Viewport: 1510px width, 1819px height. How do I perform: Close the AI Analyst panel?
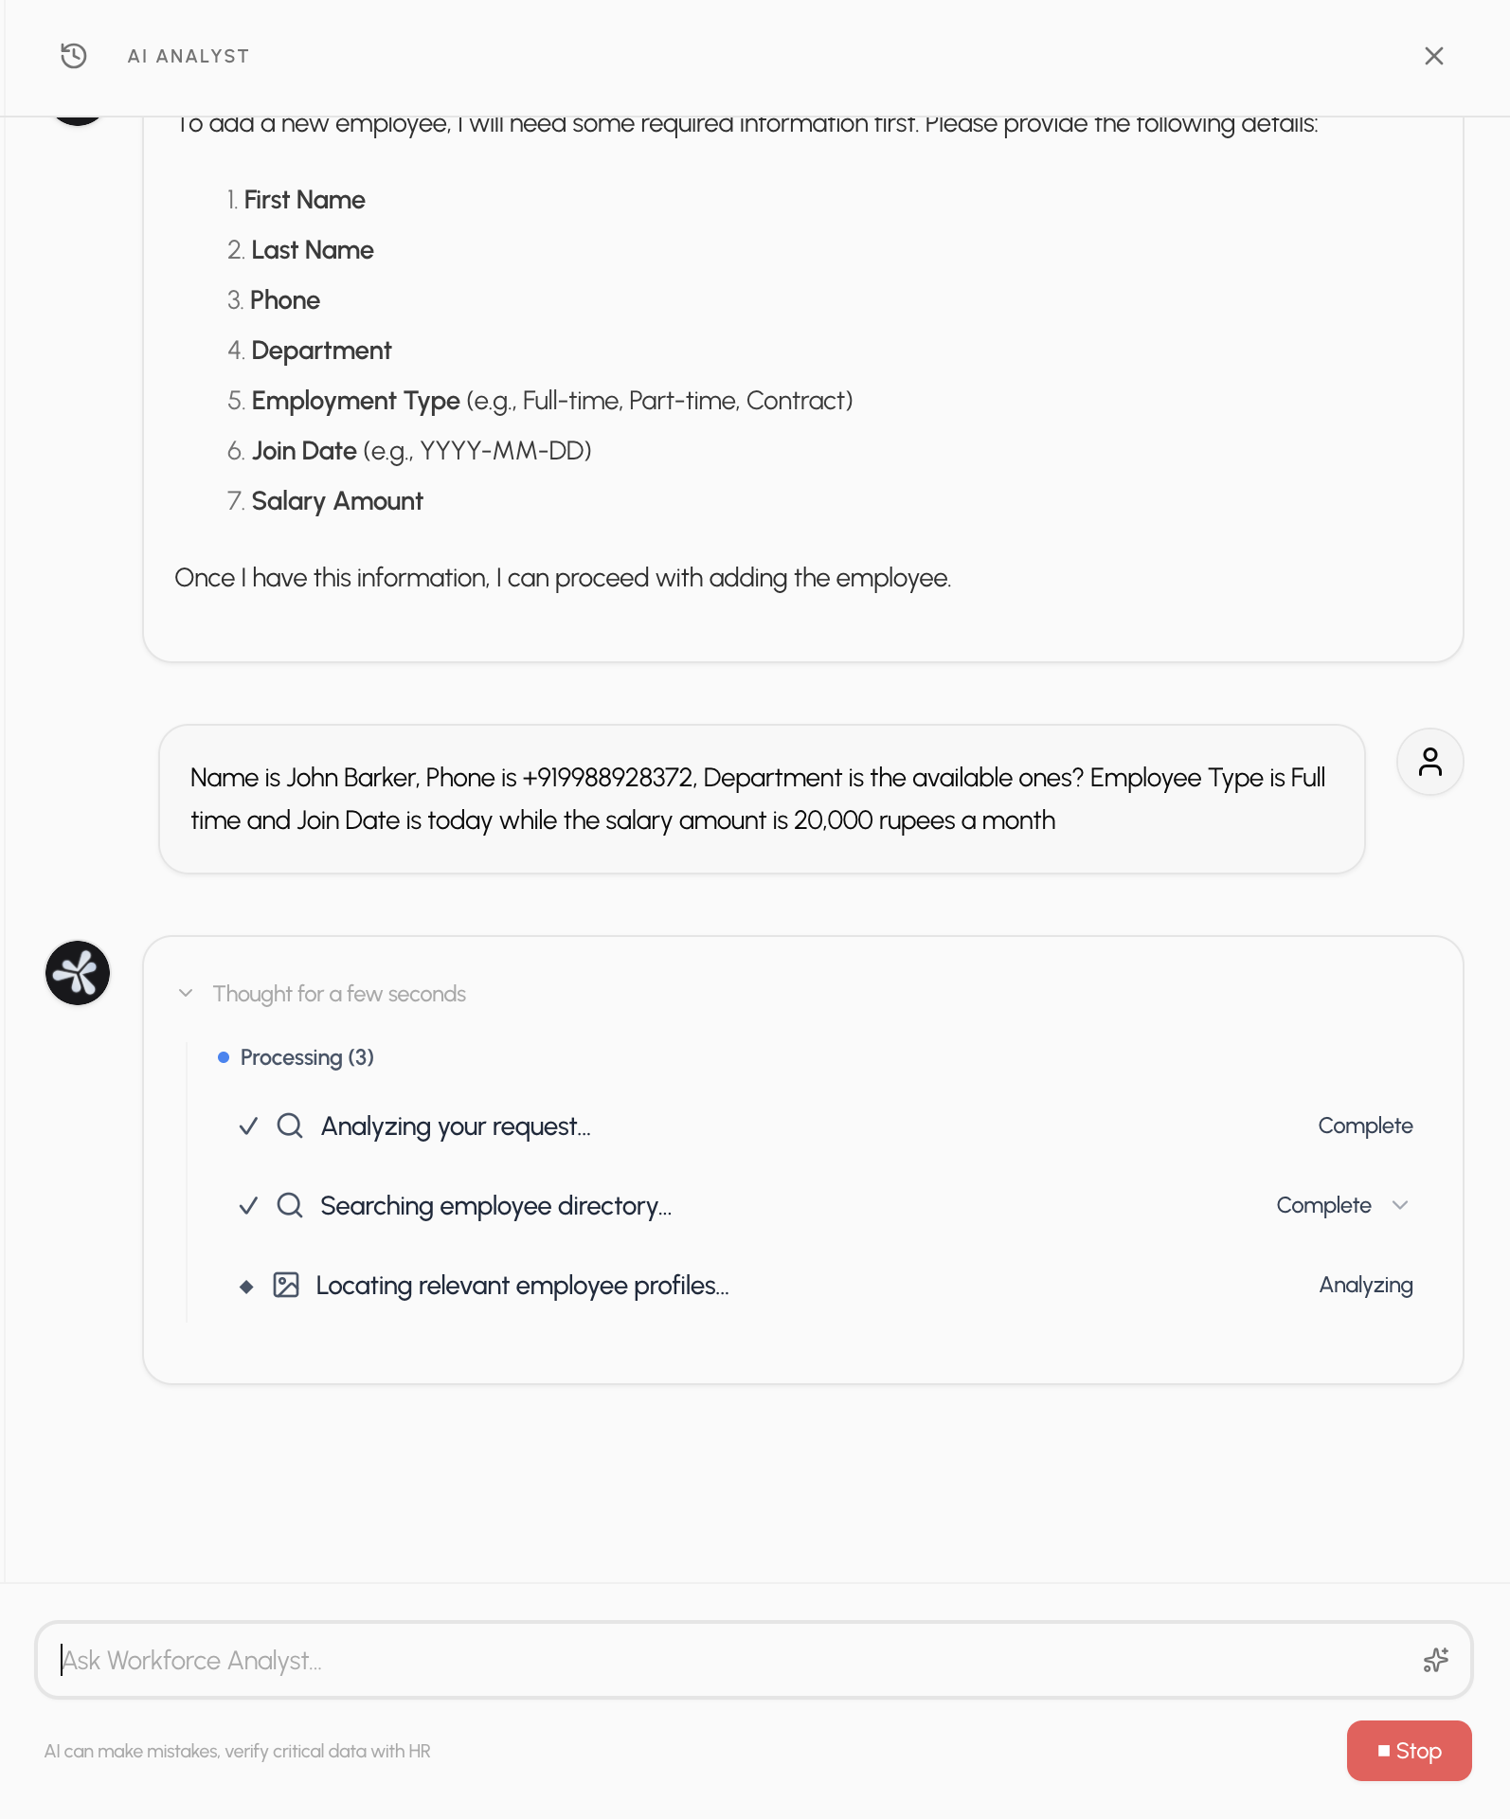(1434, 56)
